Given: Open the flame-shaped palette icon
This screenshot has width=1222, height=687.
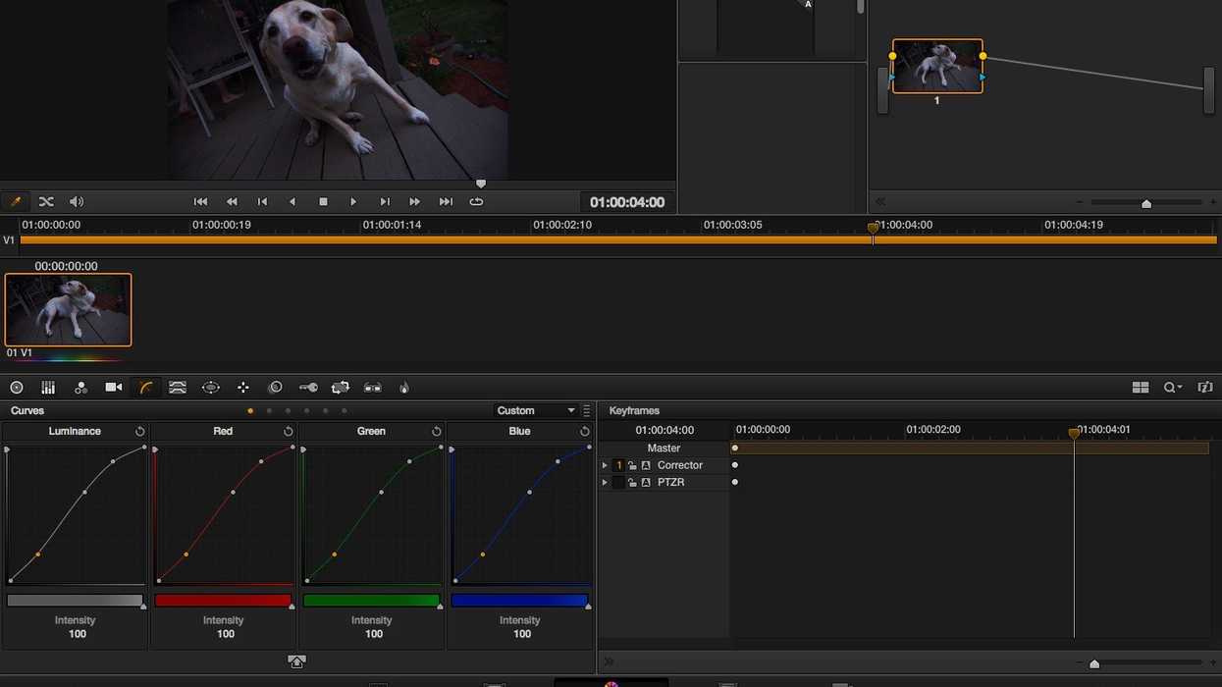Looking at the screenshot, I should click(x=404, y=388).
